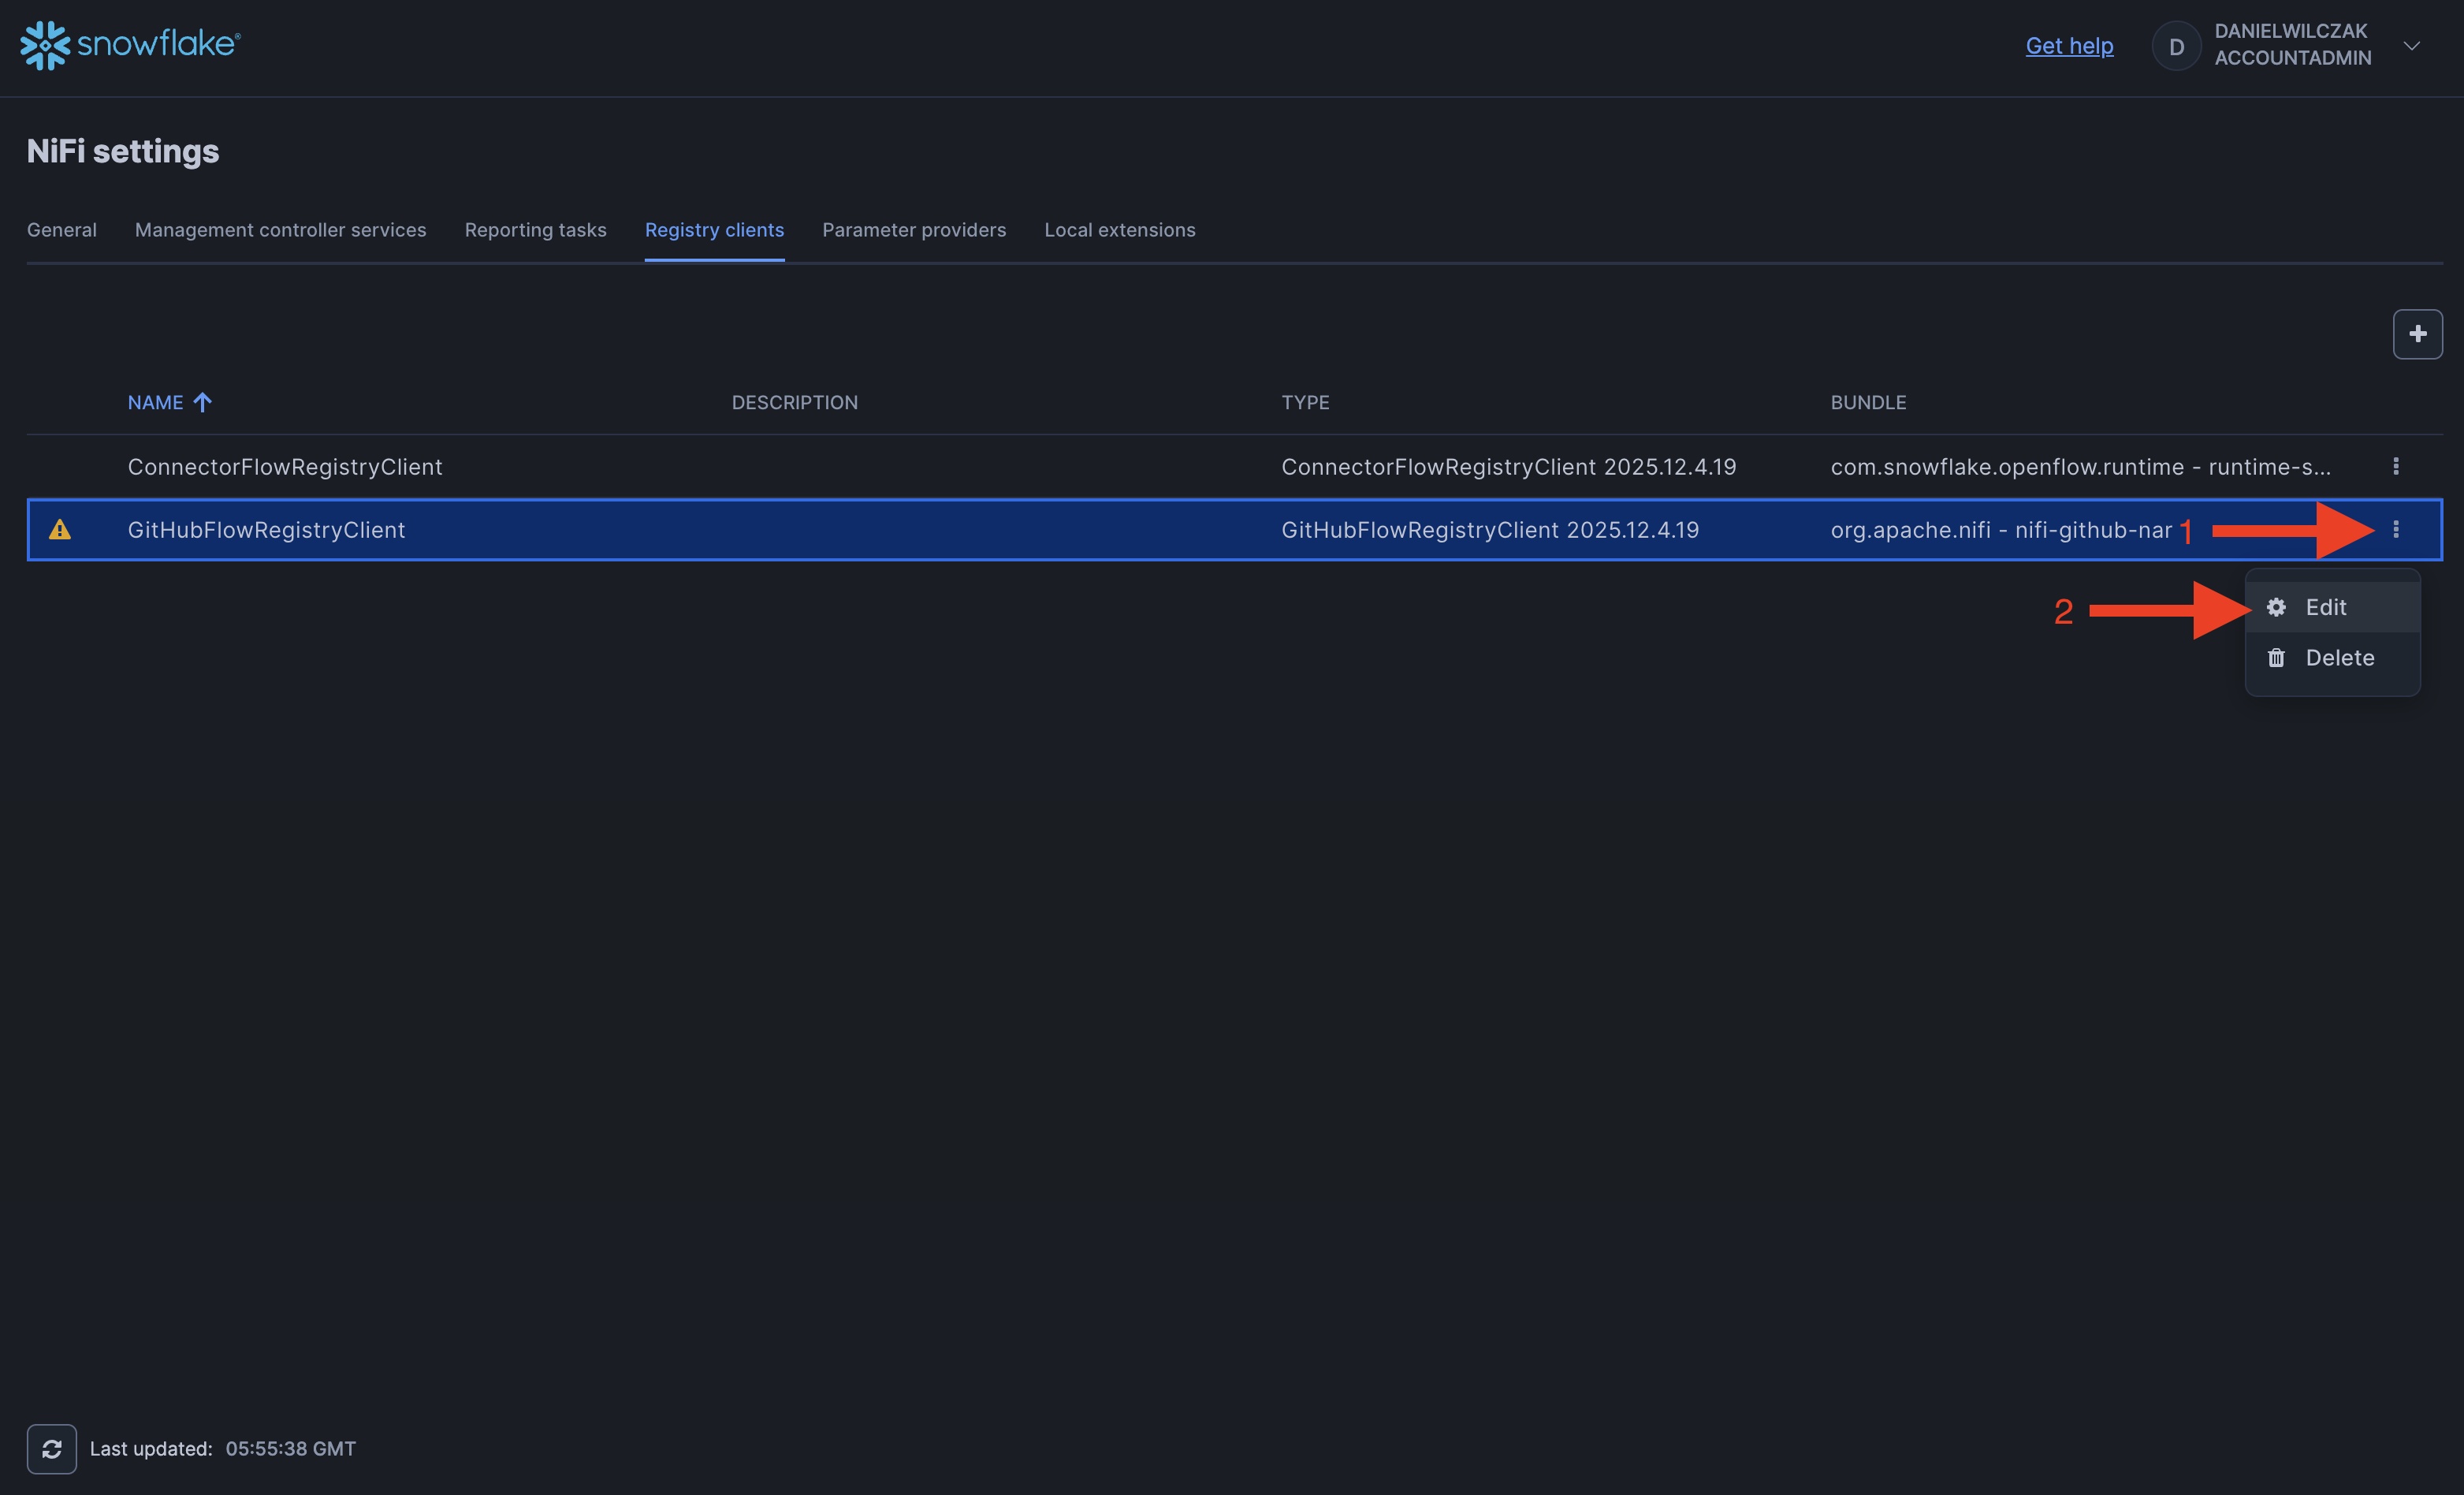
Task: Click the BUNDLE column header
Action: coord(1867,402)
